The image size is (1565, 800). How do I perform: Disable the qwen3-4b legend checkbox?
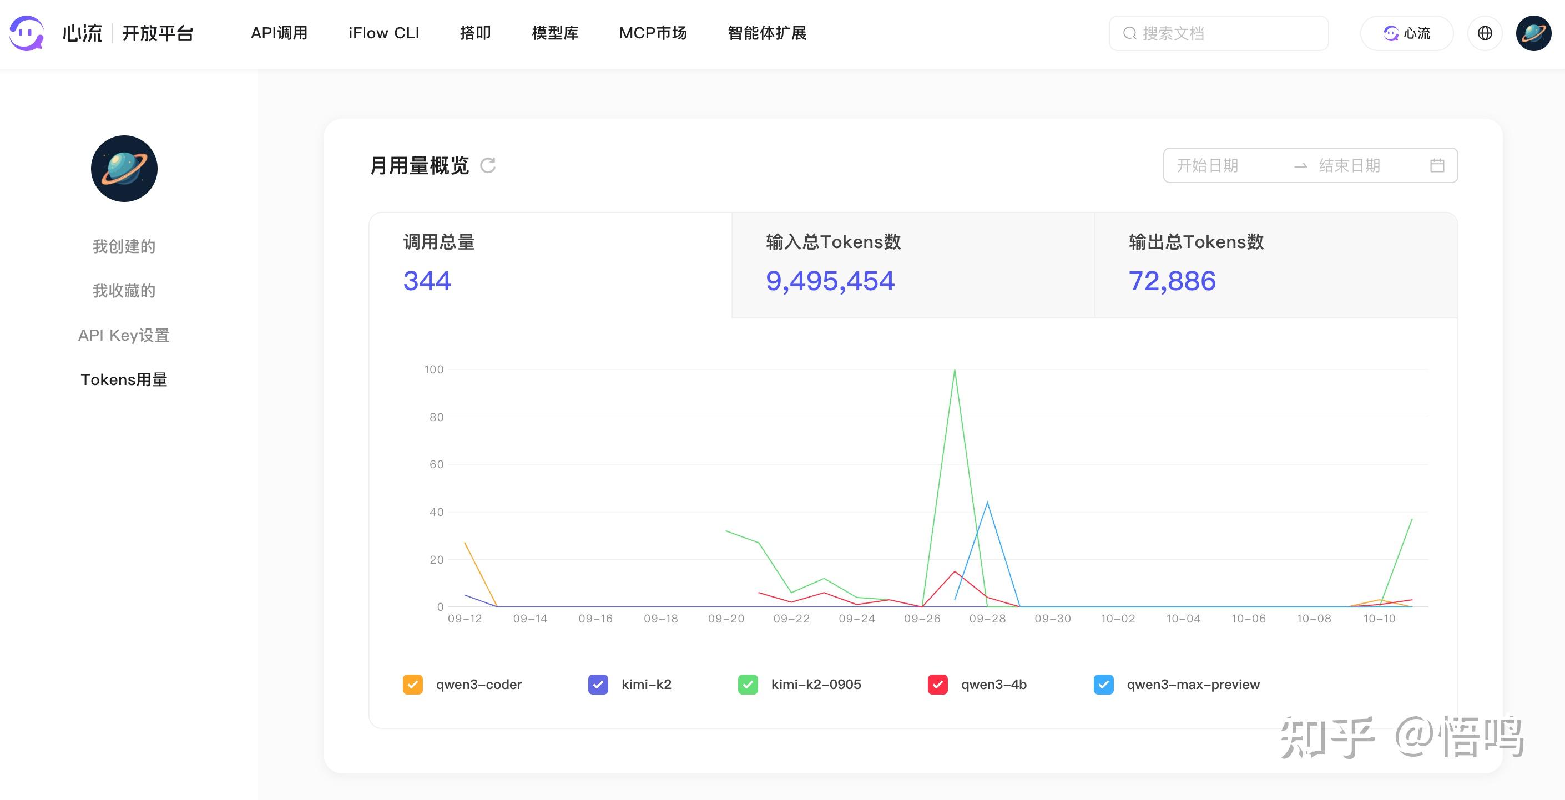click(x=937, y=685)
